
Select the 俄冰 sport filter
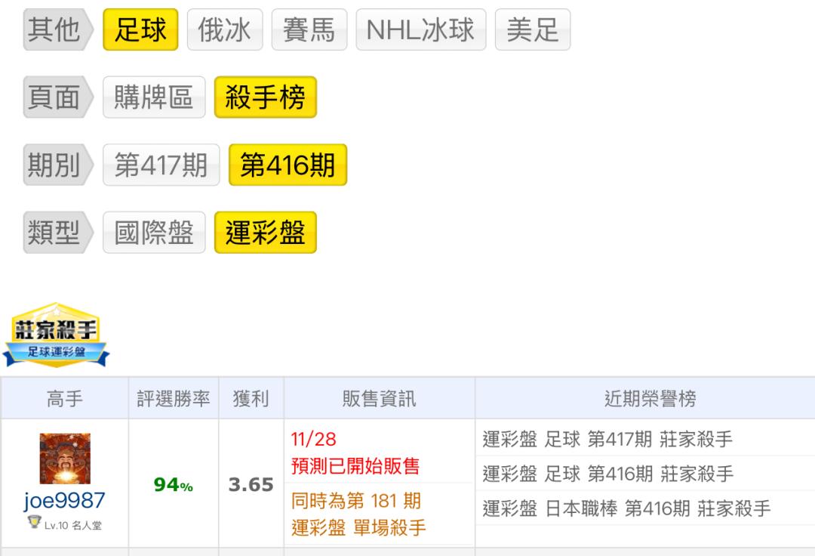click(225, 29)
